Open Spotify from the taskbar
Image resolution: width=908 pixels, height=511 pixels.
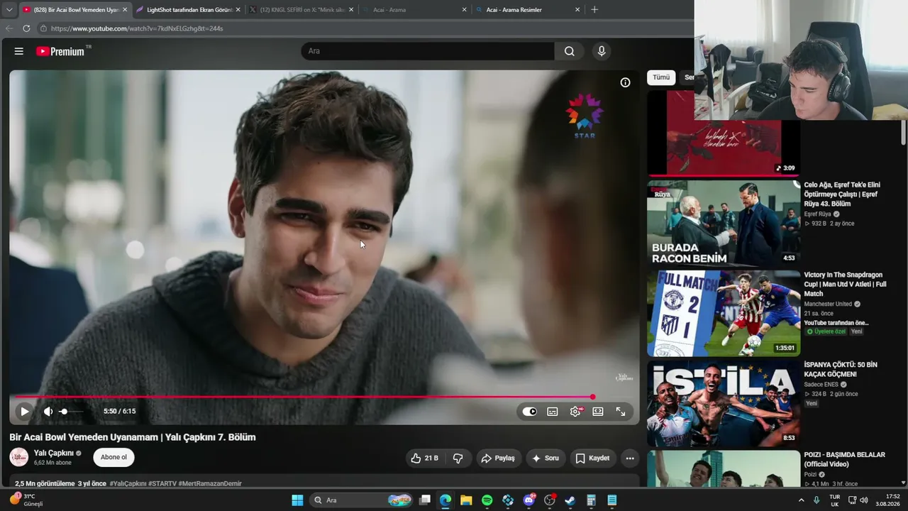pyautogui.click(x=487, y=500)
